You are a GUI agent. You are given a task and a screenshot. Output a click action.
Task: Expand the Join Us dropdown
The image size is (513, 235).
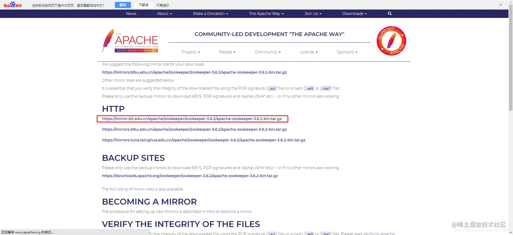point(313,14)
